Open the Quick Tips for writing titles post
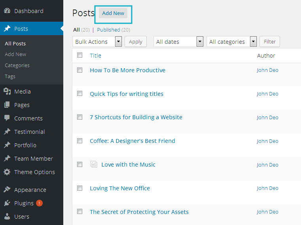 [127, 94]
